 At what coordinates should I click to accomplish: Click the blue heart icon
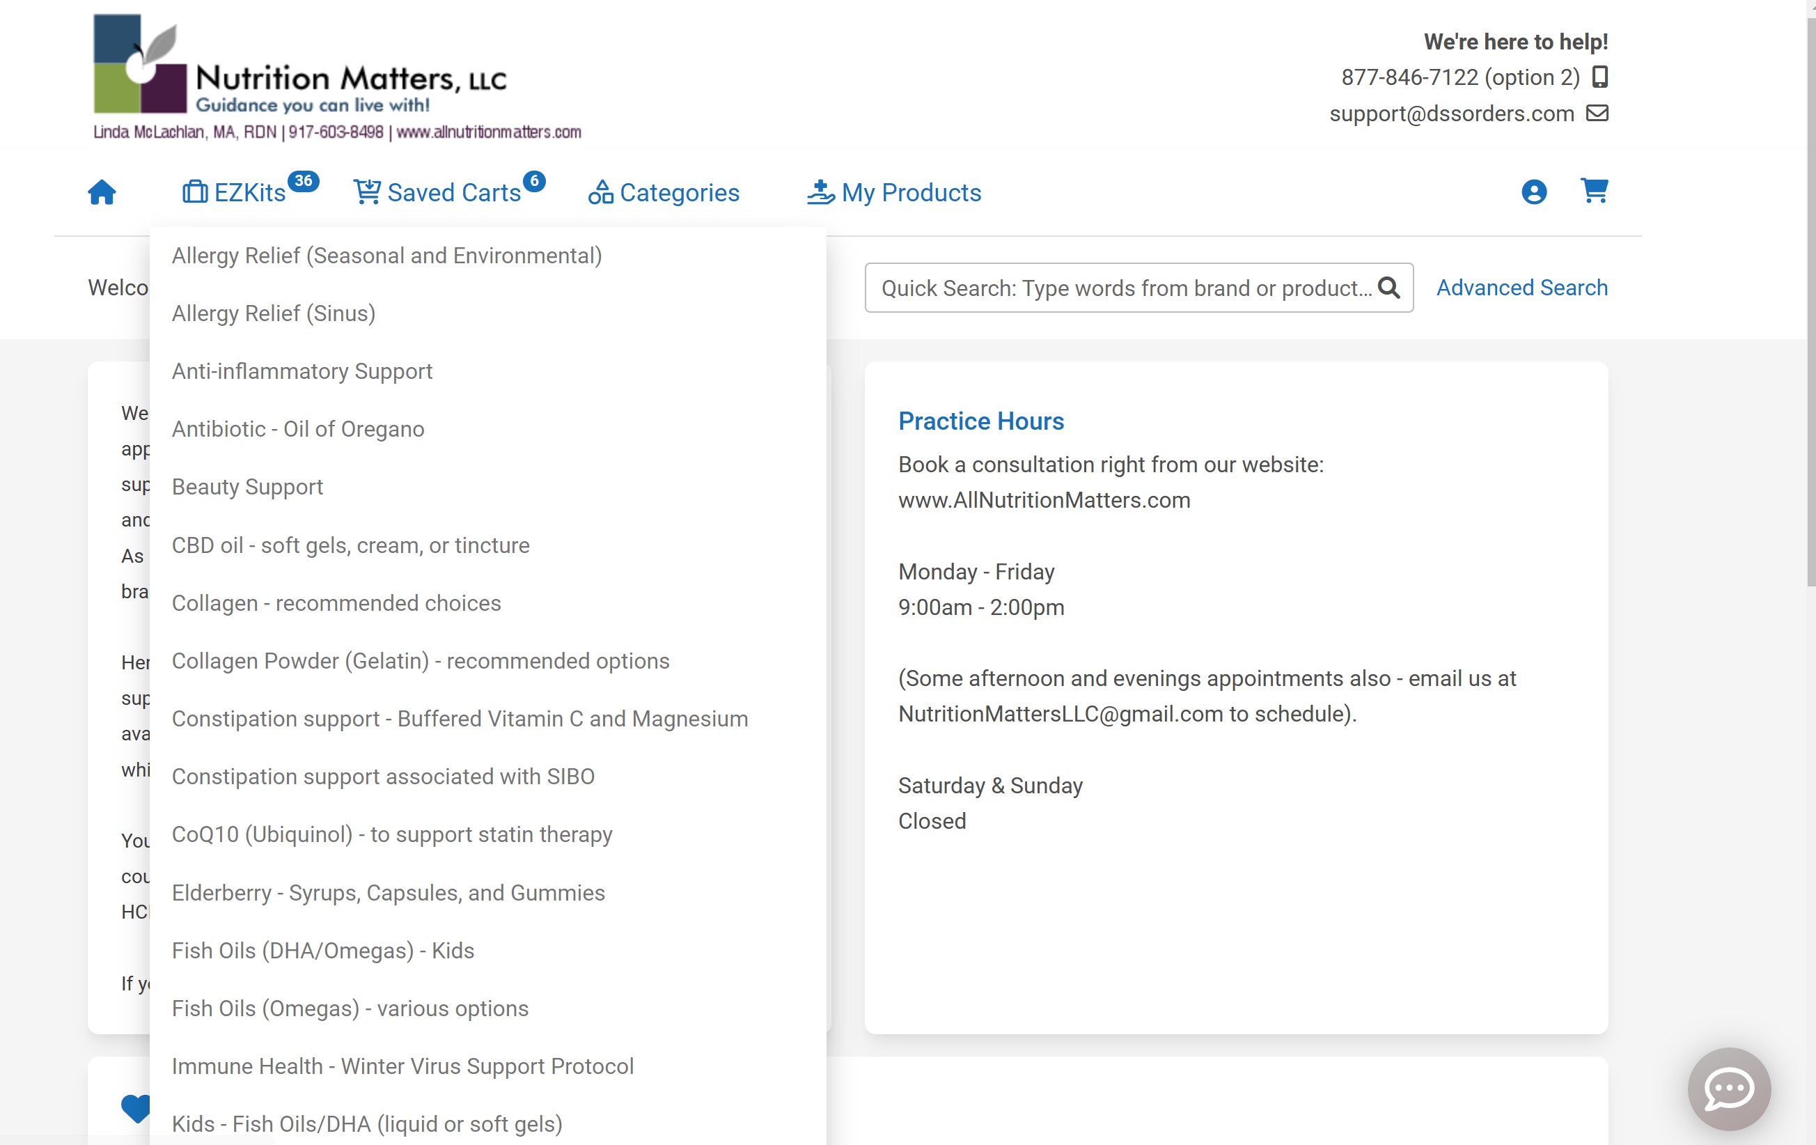(136, 1107)
